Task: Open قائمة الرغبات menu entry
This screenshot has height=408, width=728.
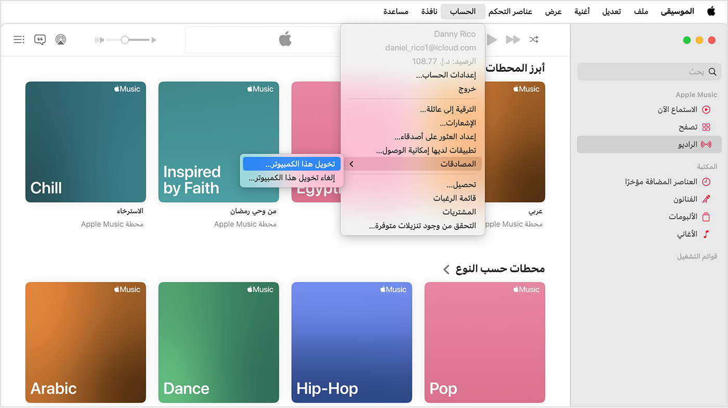Action: 413,198
